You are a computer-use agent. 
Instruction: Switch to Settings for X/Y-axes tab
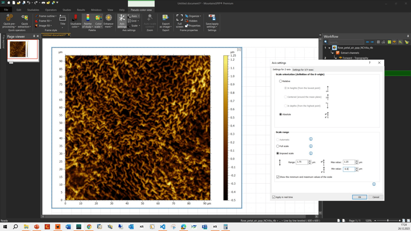click(x=303, y=70)
